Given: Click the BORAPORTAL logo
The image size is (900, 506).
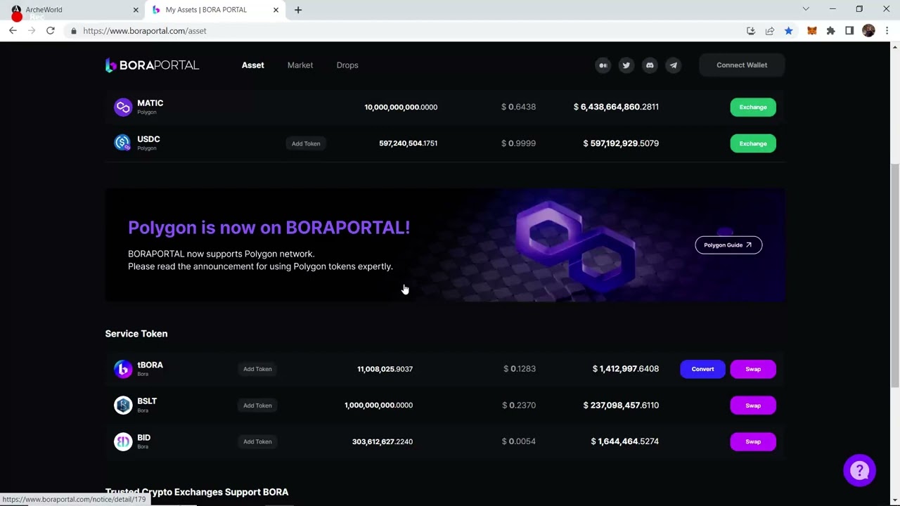Looking at the screenshot, I should point(152,65).
